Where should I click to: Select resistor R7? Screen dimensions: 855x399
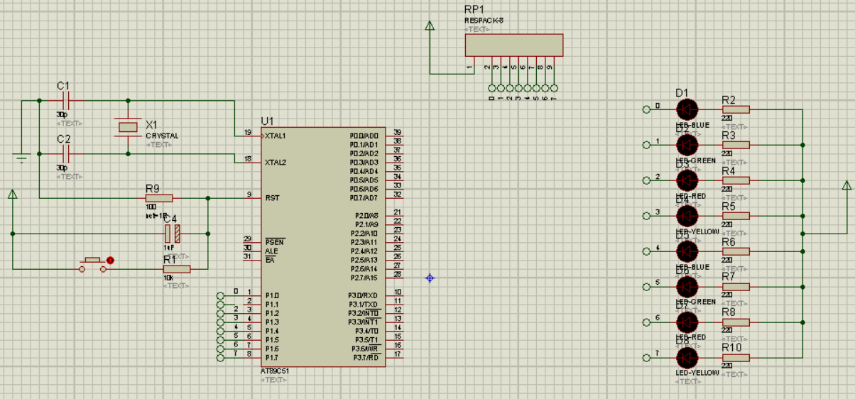click(736, 286)
